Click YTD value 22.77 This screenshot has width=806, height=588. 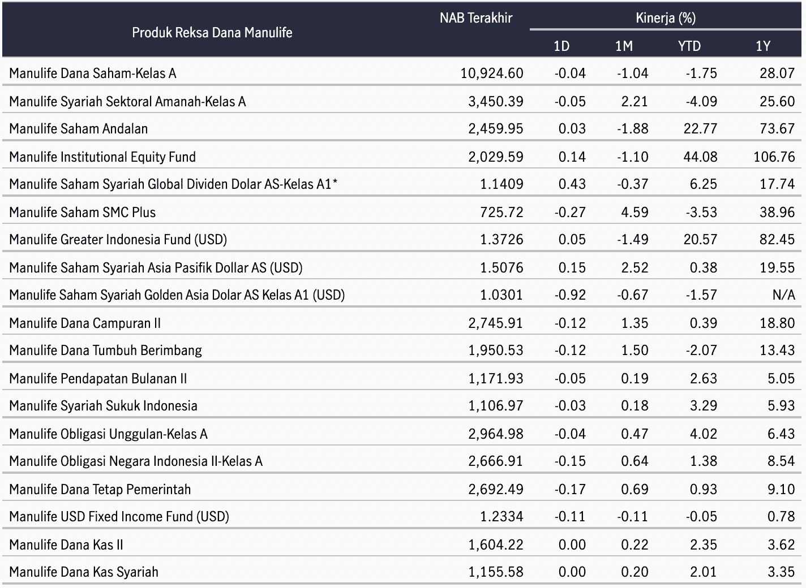pyautogui.click(x=700, y=128)
